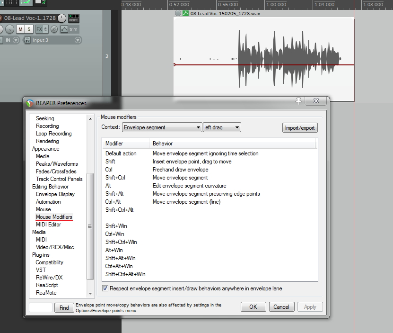
Task: Open the Context Envelope segment dropdown
Action: 162,127
